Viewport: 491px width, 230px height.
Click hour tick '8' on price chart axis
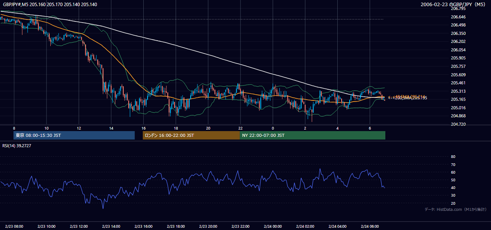(x=14, y=128)
